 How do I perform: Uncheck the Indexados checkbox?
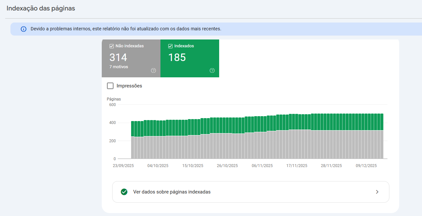click(x=170, y=46)
